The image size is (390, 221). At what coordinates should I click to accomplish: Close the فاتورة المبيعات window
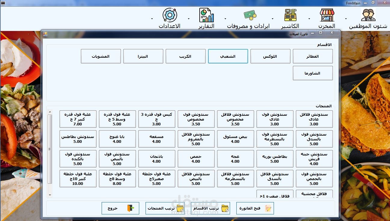pyautogui.click(x=332, y=32)
